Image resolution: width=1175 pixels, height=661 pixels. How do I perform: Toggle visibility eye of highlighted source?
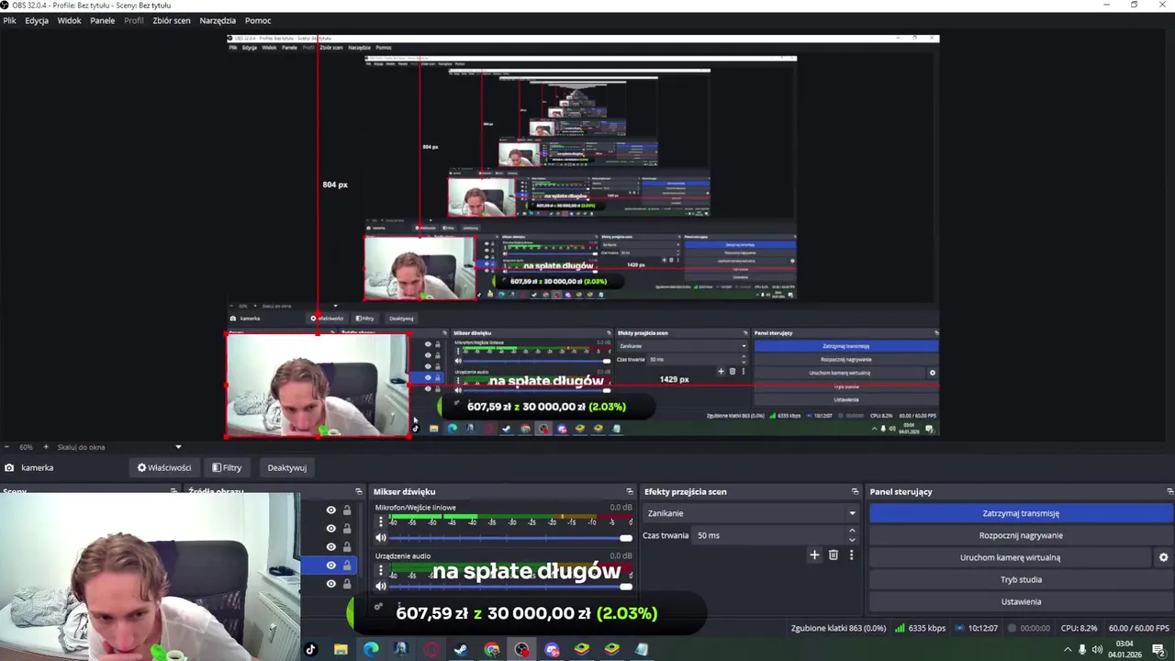click(x=331, y=566)
